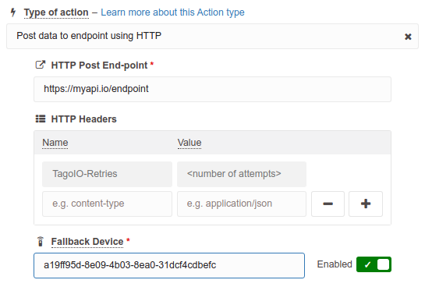This screenshot has height=287, width=425.
Task: Click the device icon beside Fallback Device
Action: tap(41, 242)
